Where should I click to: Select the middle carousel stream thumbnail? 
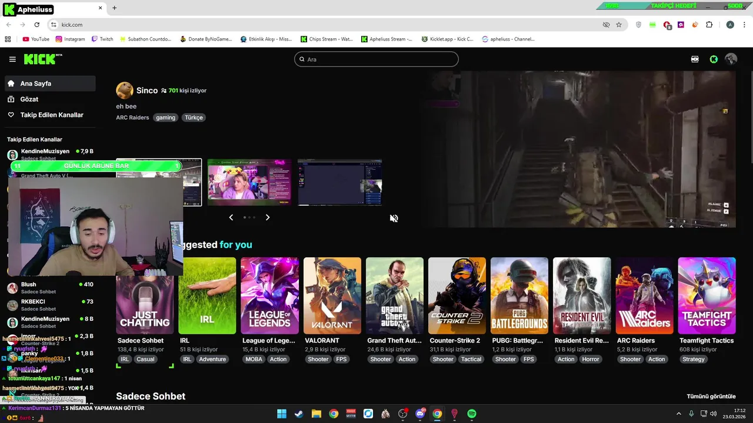coord(249,182)
